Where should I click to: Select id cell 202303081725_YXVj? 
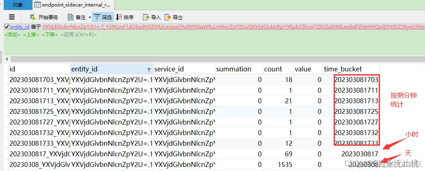coord(39,111)
